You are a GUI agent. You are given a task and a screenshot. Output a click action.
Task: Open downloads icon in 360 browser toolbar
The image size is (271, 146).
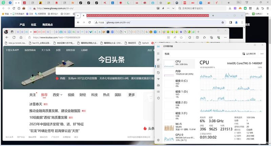coord(257,8)
